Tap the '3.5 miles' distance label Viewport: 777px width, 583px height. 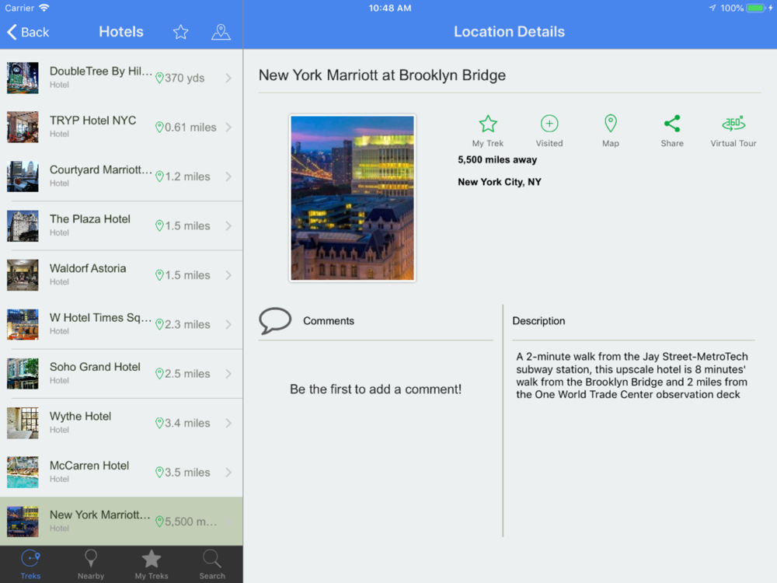(x=187, y=473)
